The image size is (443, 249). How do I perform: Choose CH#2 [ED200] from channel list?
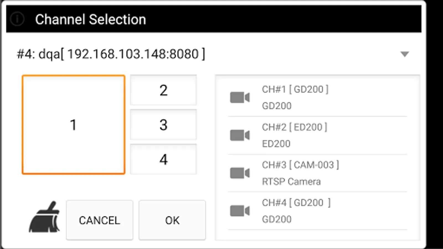pyautogui.click(x=294, y=127)
